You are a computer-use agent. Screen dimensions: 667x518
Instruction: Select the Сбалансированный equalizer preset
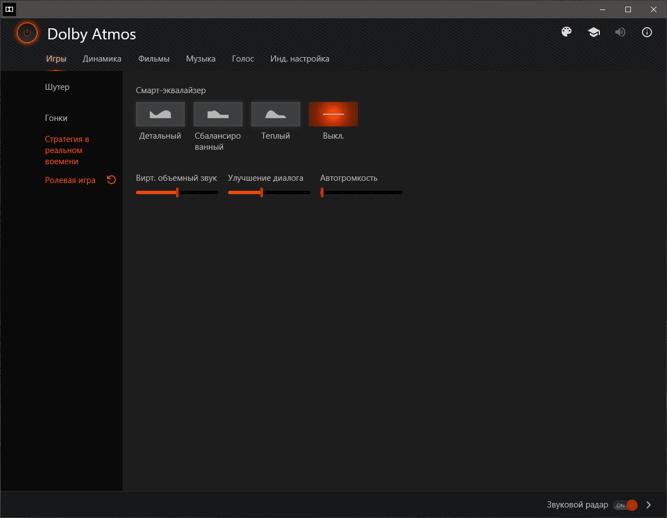(218, 114)
